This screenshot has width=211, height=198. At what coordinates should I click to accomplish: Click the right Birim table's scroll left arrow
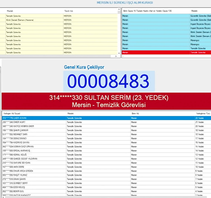(123, 56)
